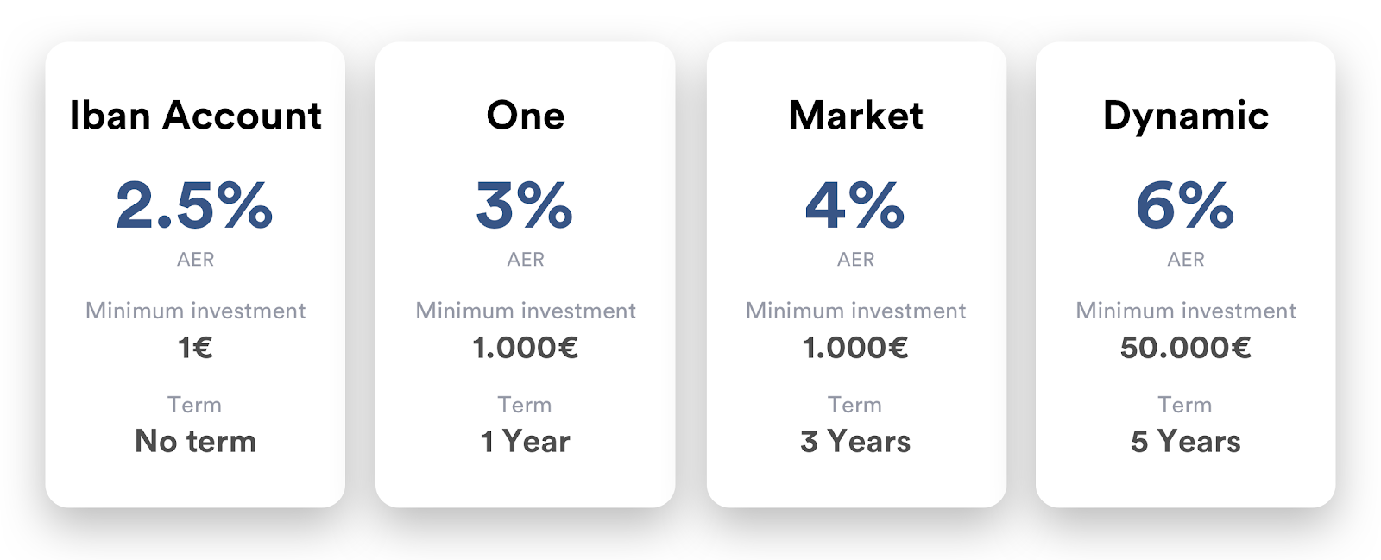
Task: Select the Iban Account card title
Action: pyautogui.click(x=195, y=116)
